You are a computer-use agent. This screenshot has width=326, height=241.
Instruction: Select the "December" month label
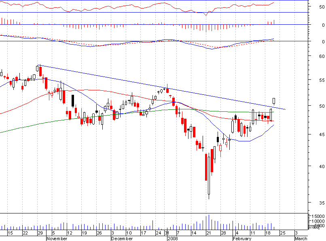coord(122,239)
